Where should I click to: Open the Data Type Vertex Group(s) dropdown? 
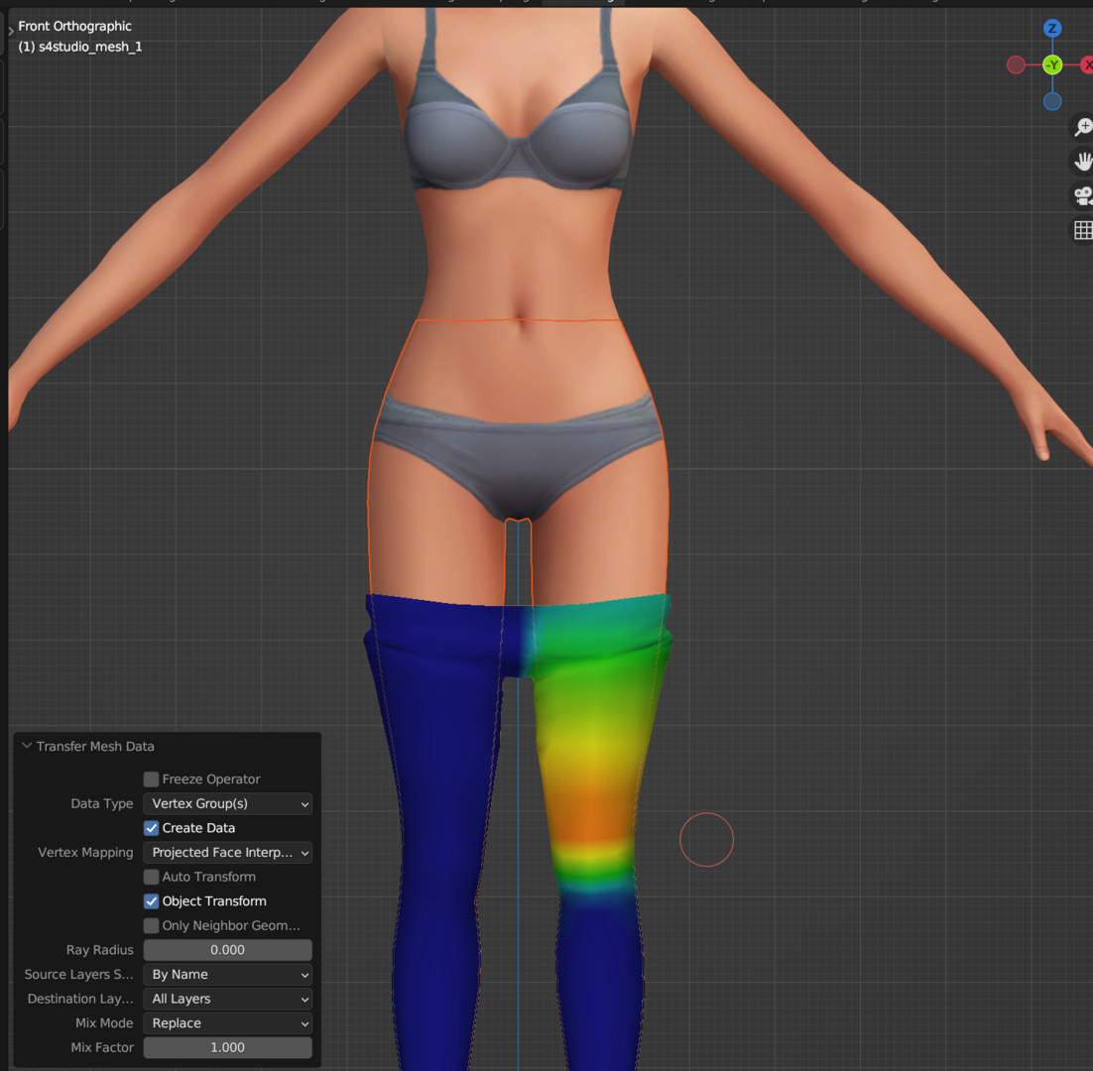[228, 803]
